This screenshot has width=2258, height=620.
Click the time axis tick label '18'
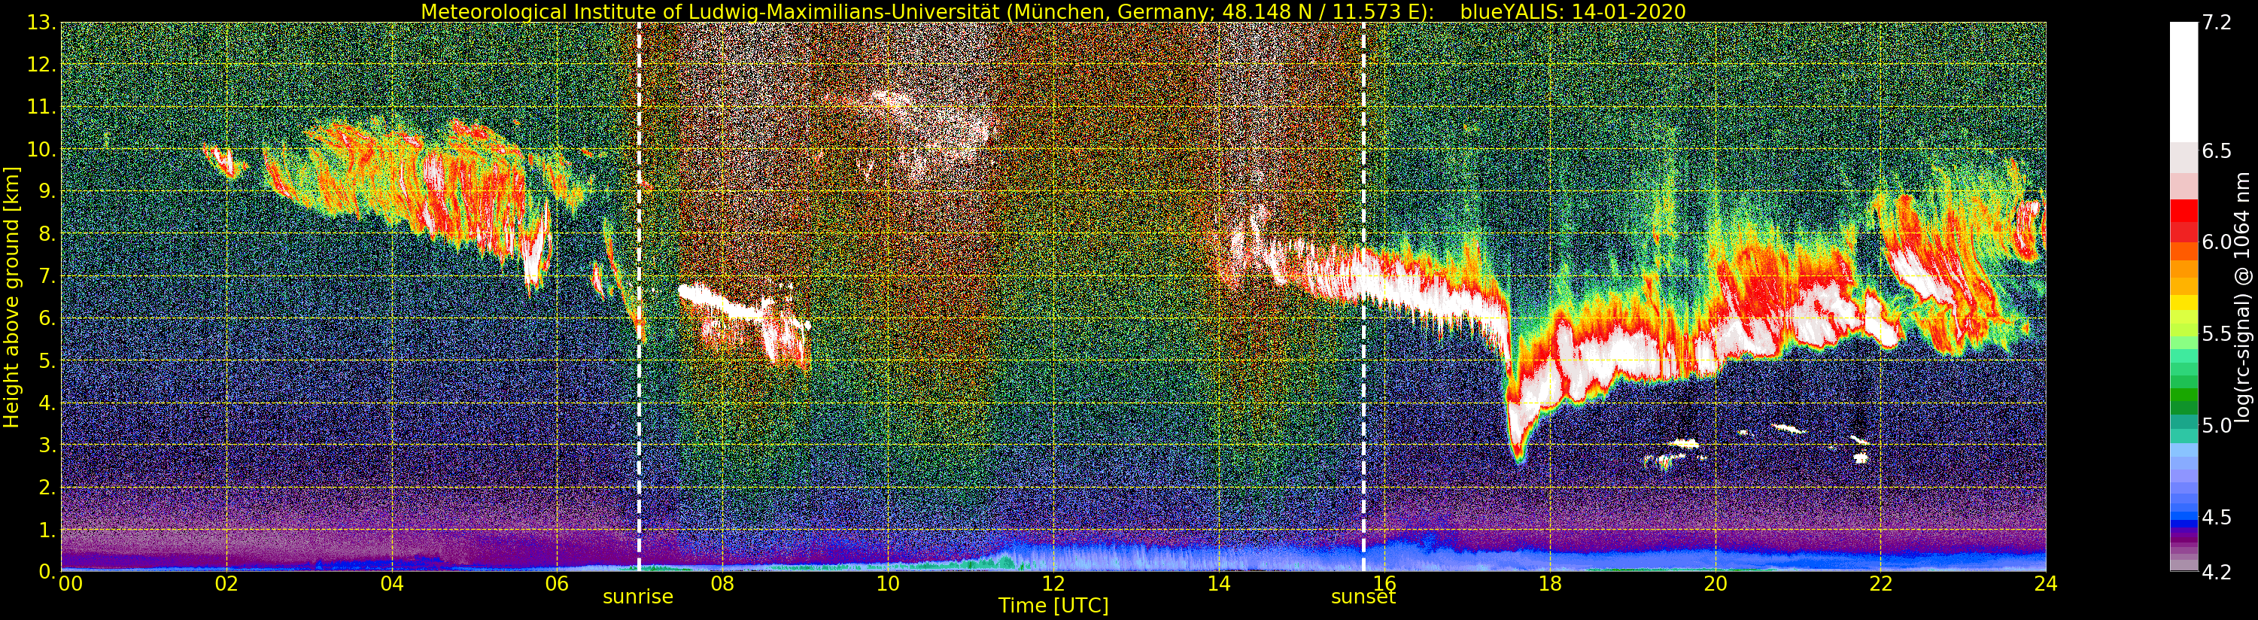coord(1550,583)
